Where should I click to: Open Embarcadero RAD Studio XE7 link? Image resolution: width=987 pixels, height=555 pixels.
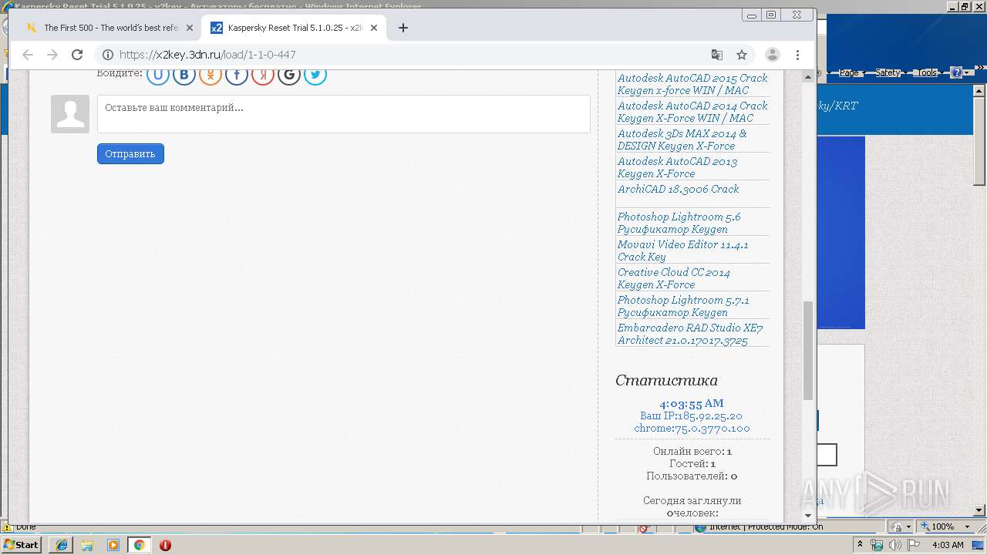coord(690,334)
